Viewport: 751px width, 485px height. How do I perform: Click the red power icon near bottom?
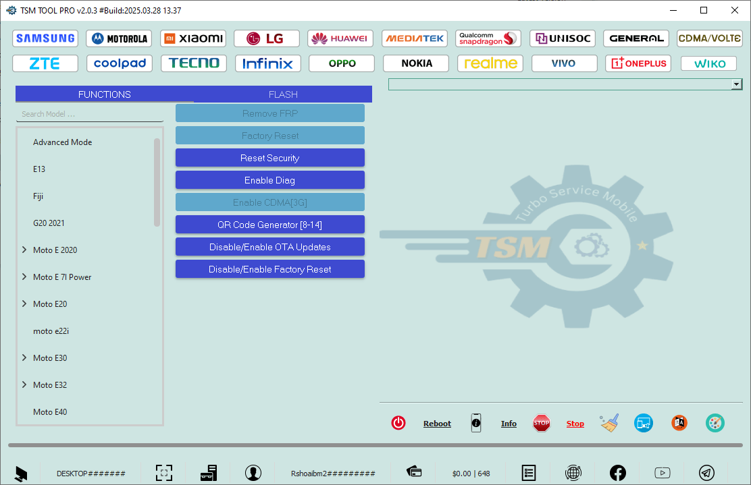(398, 423)
